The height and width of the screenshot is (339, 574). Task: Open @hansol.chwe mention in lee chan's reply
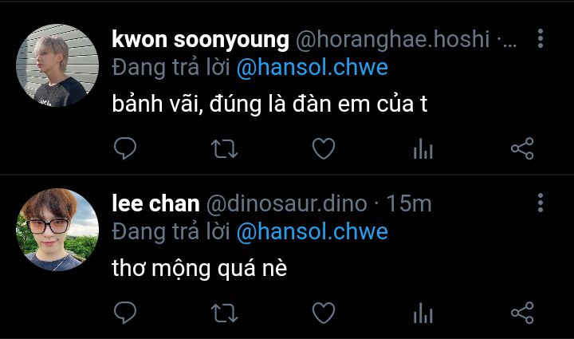(313, 232)
